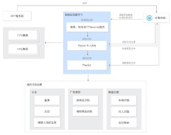Viewport: 171px width, 135px height.
Task: Click the 智能钛机器学习 title
Action: pyautogui.click(x=74, y=15)
